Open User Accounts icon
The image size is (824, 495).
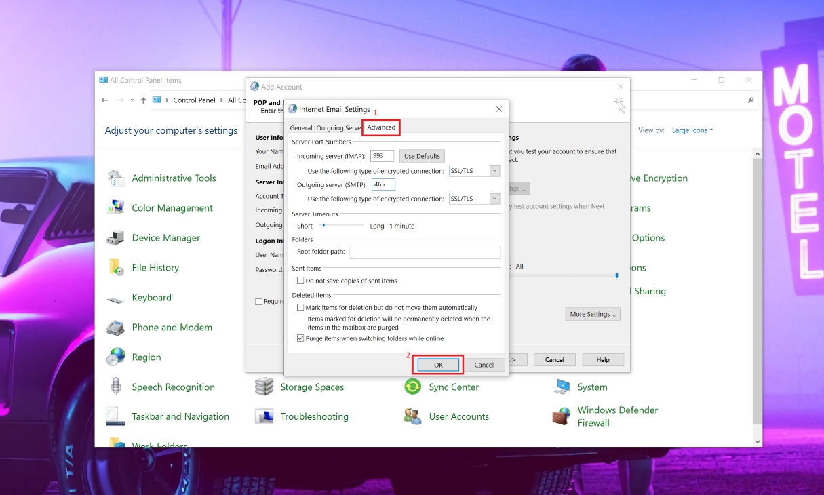413,417
